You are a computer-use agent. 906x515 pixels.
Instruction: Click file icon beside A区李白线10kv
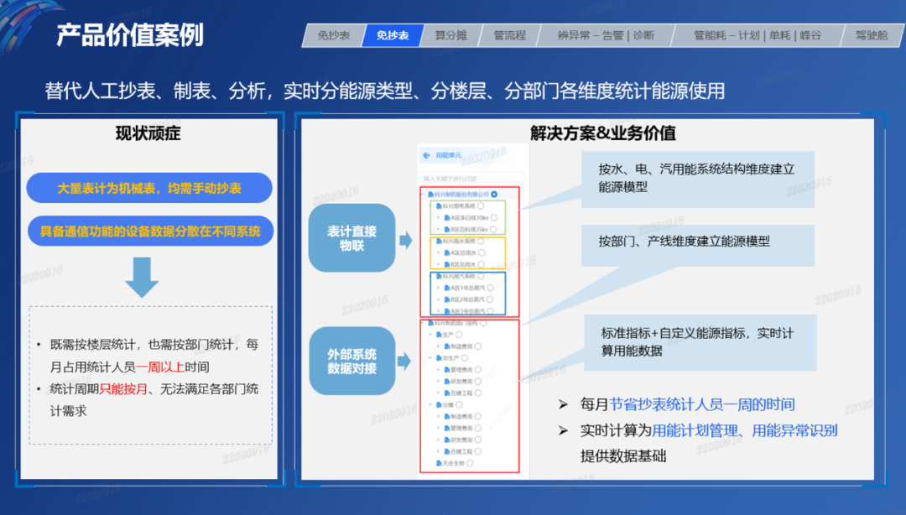click(447, 218)
